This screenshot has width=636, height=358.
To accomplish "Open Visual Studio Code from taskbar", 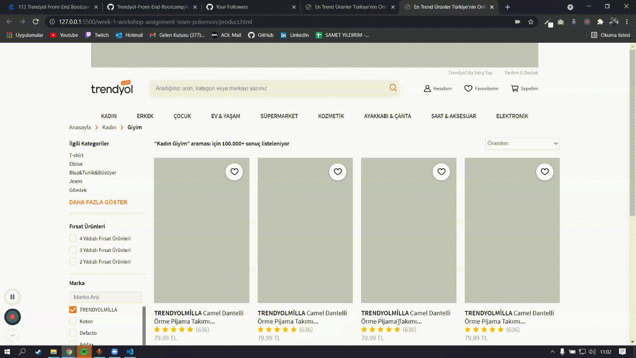I will point(130,352).
